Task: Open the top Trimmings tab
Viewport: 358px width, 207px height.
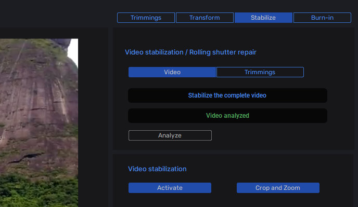Action: click(x=146, y=18)
